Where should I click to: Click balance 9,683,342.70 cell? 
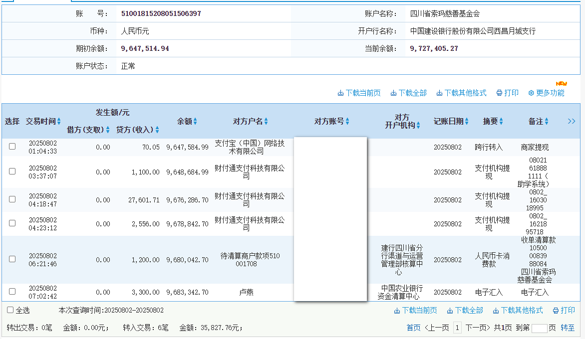(x=187, y=292)
